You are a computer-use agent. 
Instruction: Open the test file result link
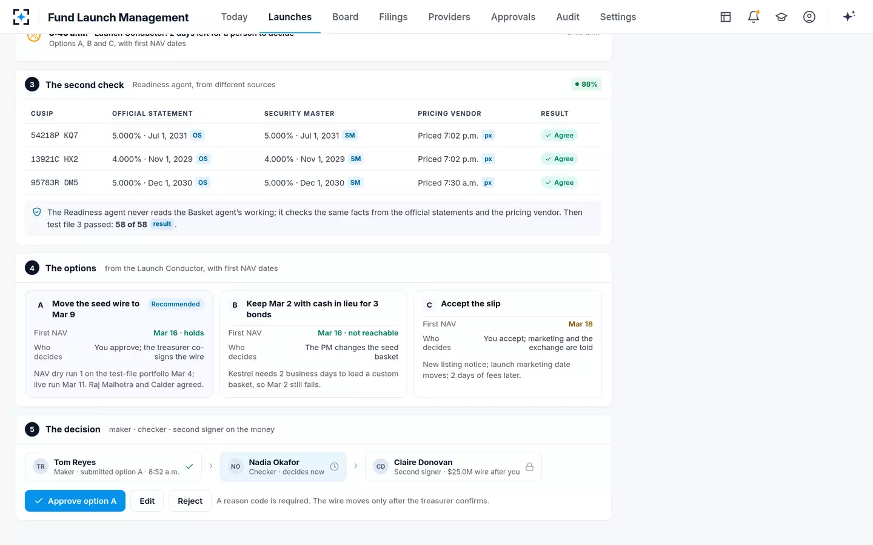162,224
